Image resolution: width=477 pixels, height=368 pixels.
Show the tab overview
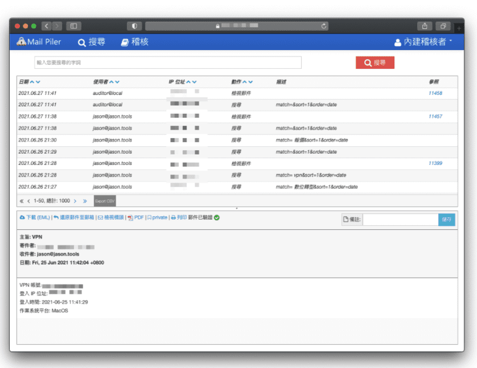coord(443,26)
